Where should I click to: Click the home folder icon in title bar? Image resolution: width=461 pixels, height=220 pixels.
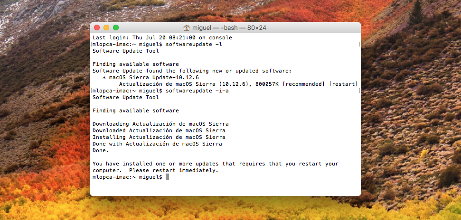tap(187, 28)
